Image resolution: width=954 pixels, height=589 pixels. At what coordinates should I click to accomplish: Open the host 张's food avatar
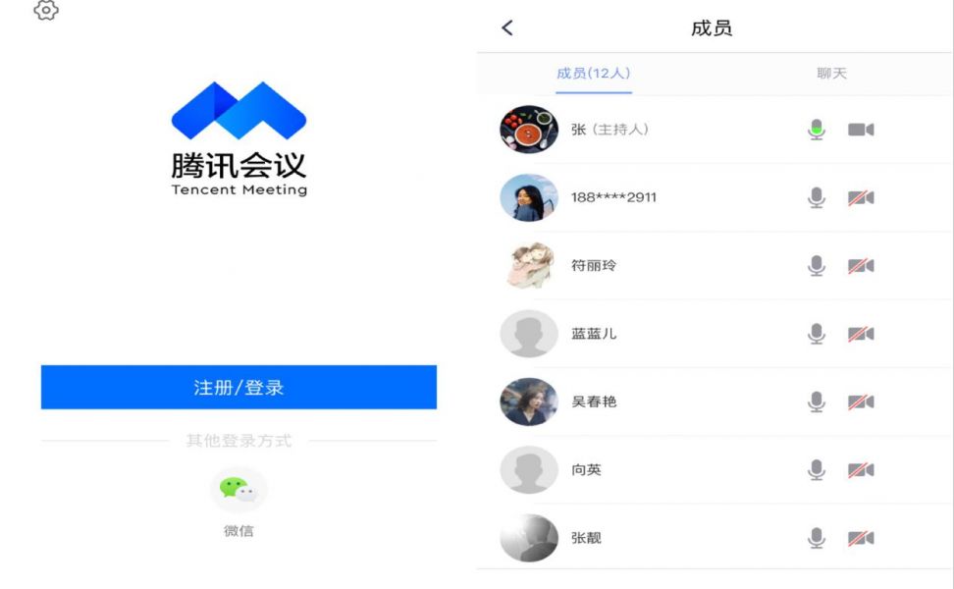coord(529,129)
